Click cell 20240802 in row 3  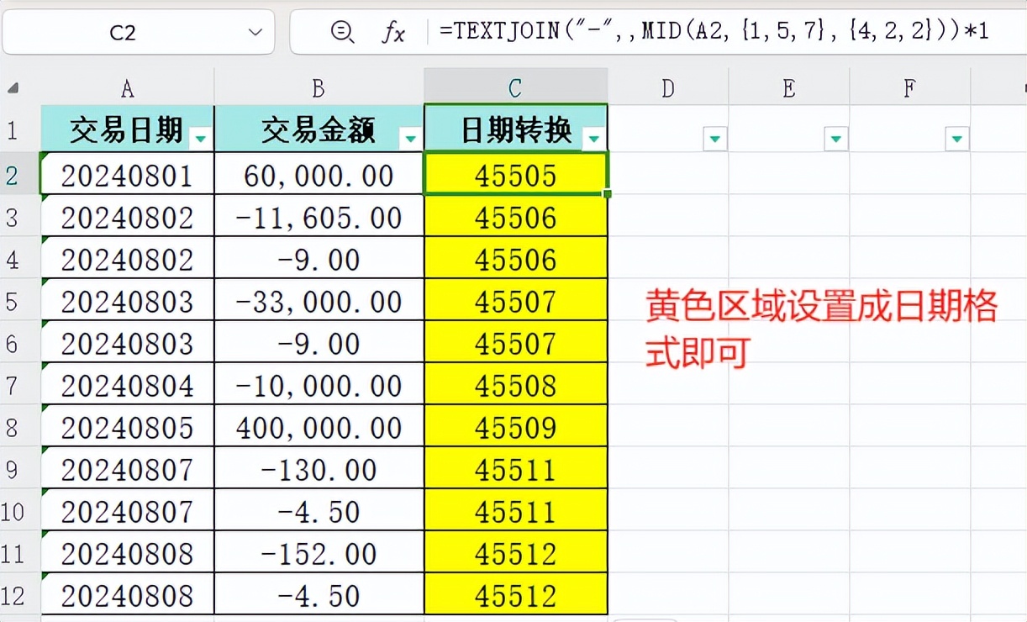128,216
